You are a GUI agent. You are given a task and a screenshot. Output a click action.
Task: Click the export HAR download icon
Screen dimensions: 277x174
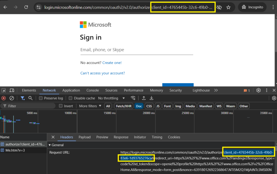pyautogui.click(x=151, y=98)
